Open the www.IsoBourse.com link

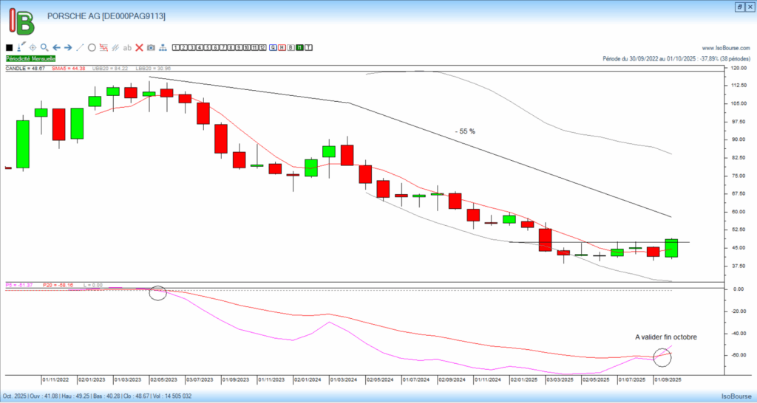(724, 48)
